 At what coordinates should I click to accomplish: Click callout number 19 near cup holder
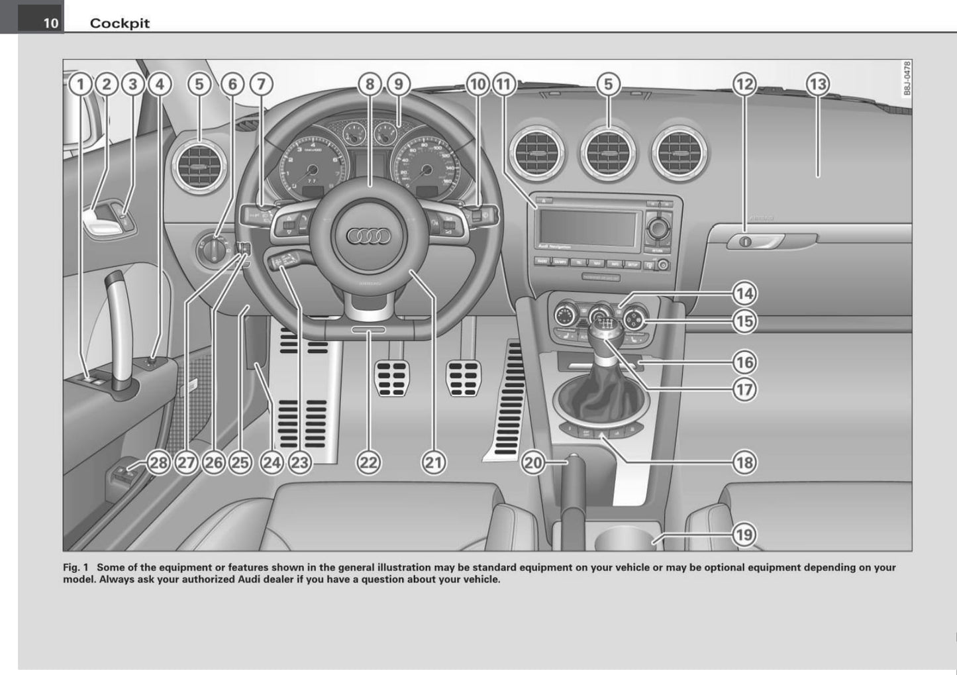click(x=744, y=534)
